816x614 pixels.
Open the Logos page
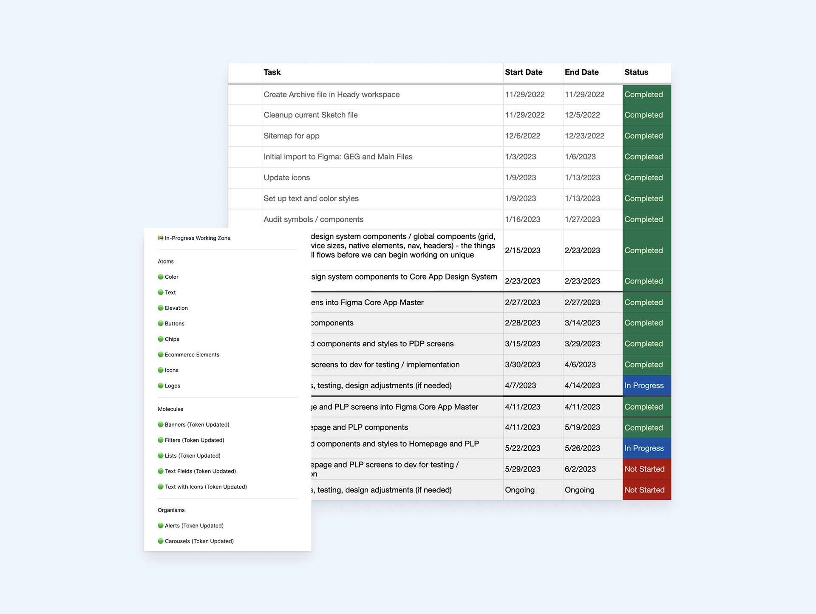(173, 386)
